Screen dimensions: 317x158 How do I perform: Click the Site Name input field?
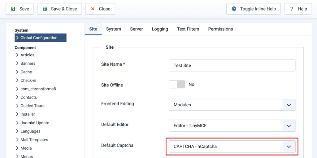232,66
